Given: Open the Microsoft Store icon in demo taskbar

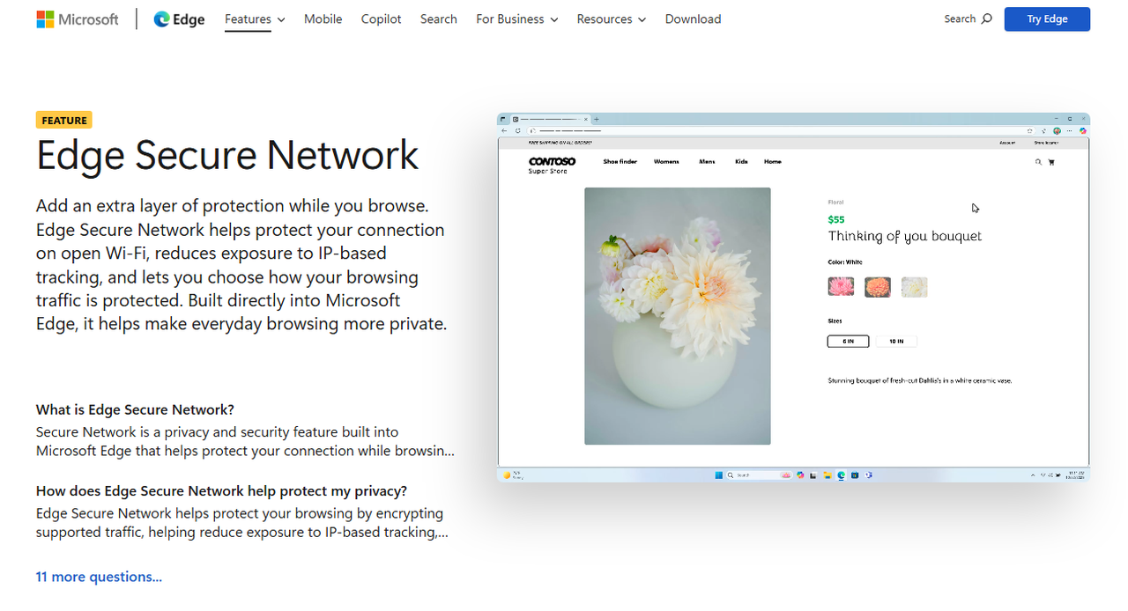Looking at the screenshot, I should 855,475.
